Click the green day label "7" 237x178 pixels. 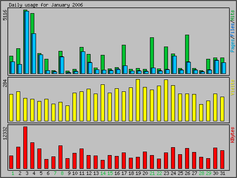55,173
